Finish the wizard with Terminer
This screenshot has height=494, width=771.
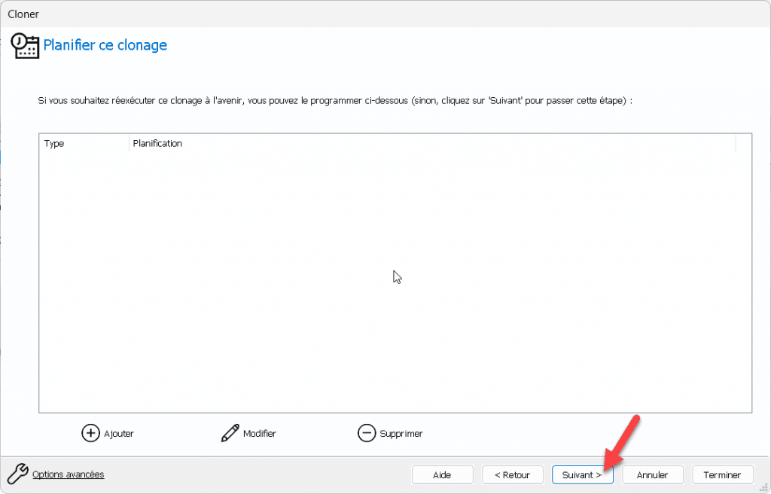pyautogui.click(x=722, y=475)
